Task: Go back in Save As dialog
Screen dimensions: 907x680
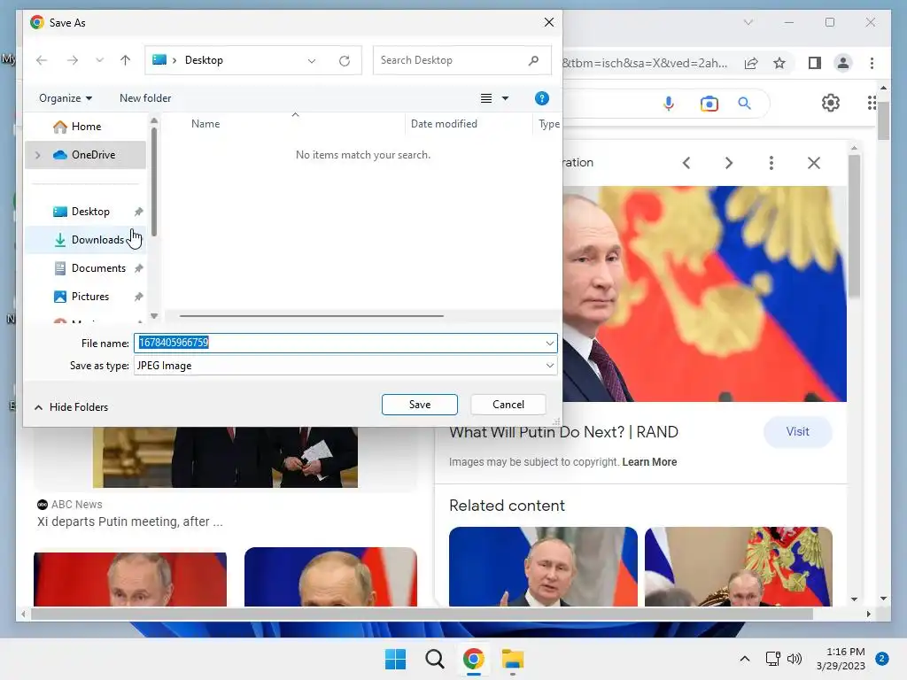Action: point(41,60)
